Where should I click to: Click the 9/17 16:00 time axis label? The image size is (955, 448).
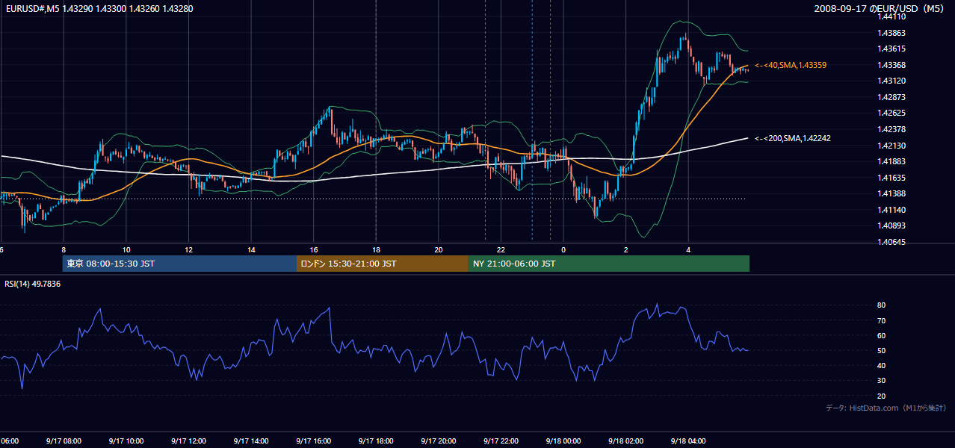[x=313, y=441]
